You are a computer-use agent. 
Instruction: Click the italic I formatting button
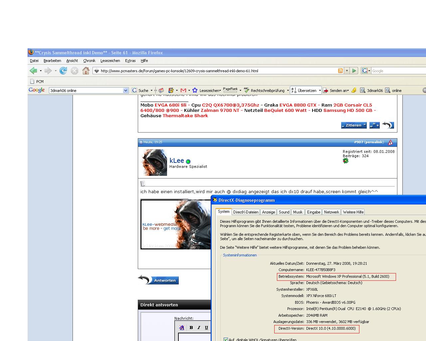click(x=199, y=328)
